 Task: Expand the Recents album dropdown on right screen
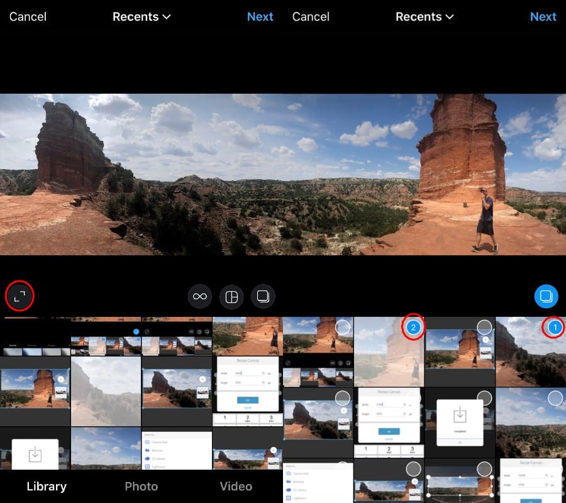point(425,17)
